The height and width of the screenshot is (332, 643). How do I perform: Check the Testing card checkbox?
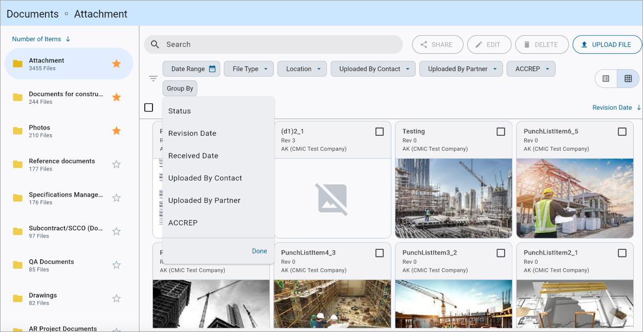click(x=501, y=132)
